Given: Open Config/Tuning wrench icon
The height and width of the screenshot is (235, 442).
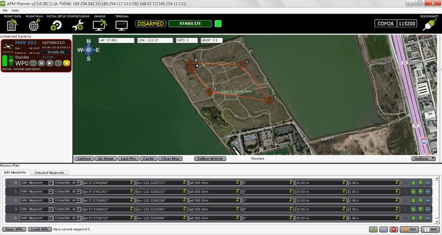Looking at the screenshot, I should (x=78, y=25).
